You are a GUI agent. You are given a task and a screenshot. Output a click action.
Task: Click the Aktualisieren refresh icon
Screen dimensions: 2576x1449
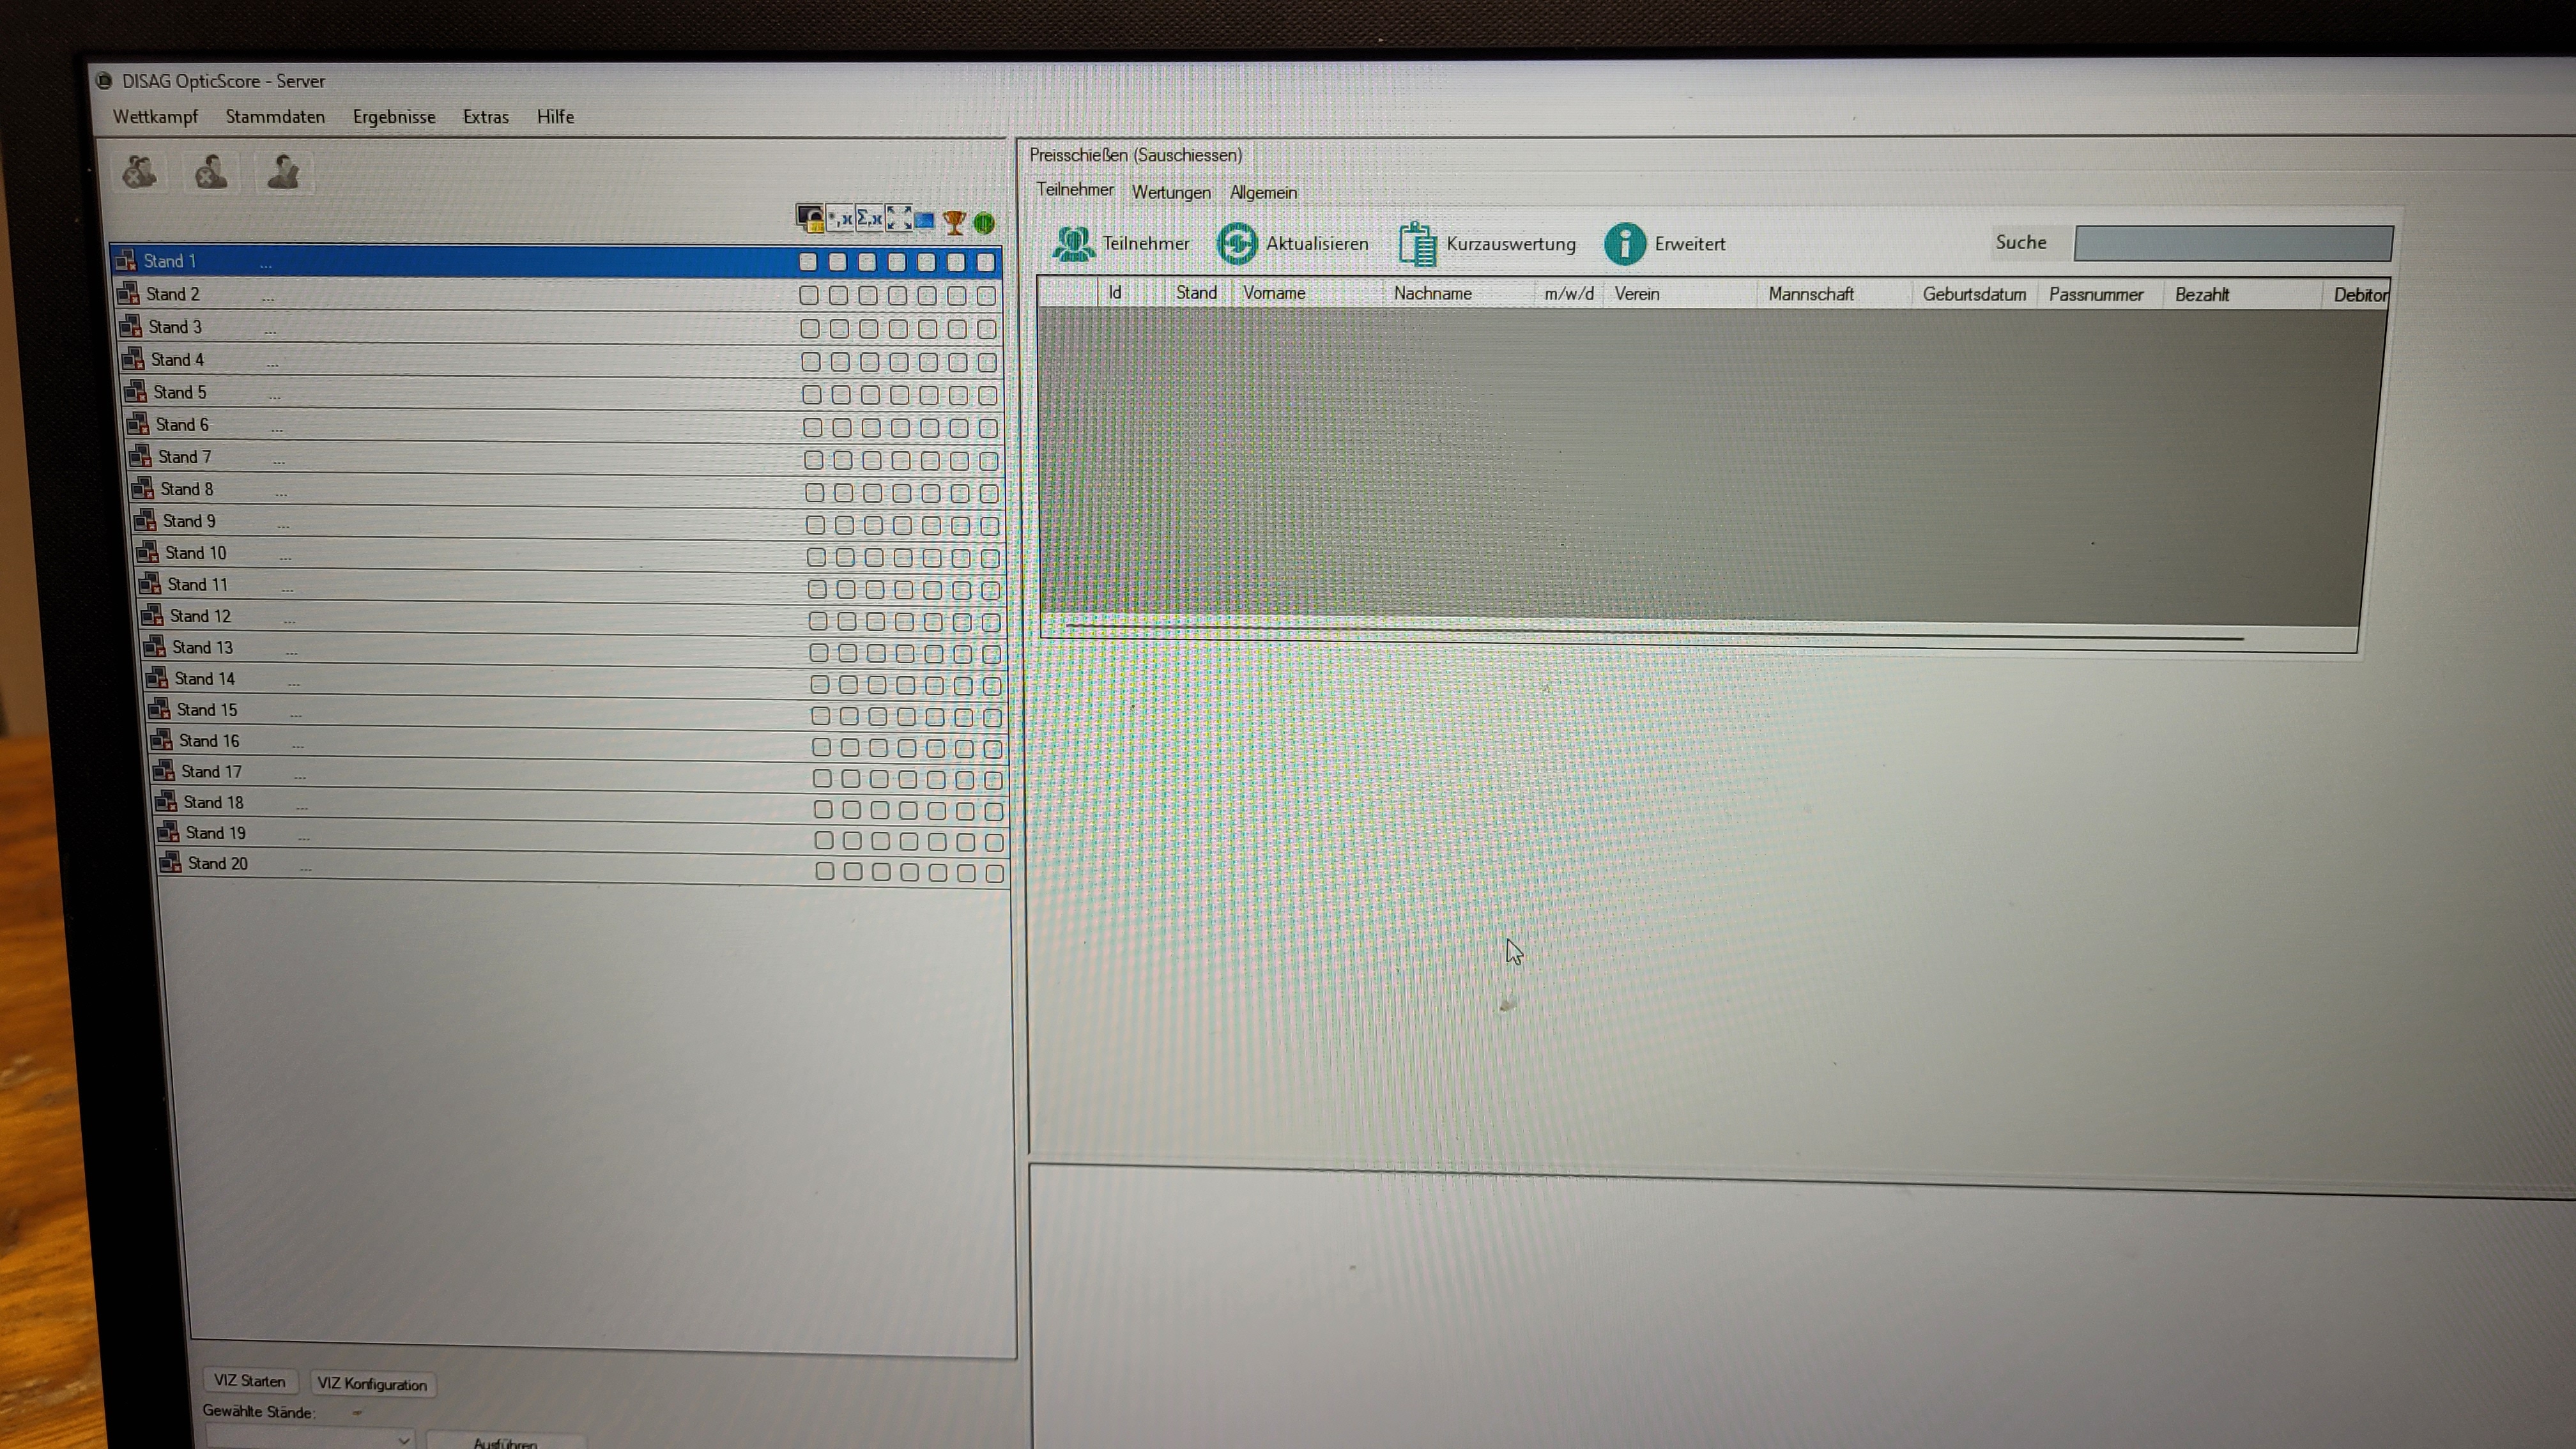click(1237, 244)
